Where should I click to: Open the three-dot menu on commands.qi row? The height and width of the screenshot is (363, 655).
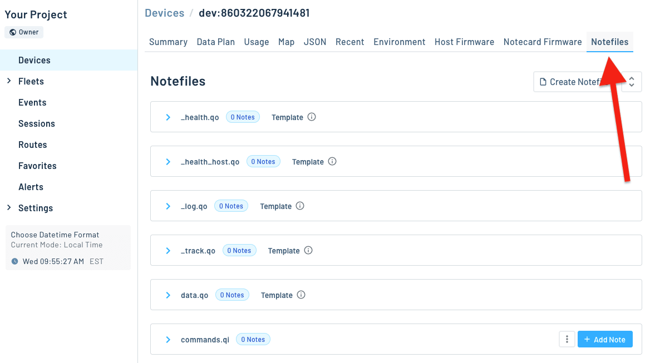pos(567,339)
